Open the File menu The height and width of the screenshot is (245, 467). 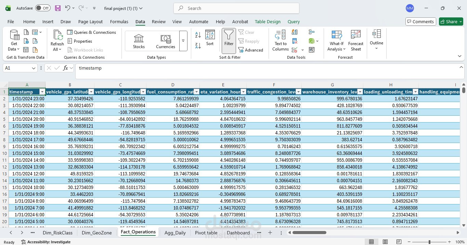[11, 21]
